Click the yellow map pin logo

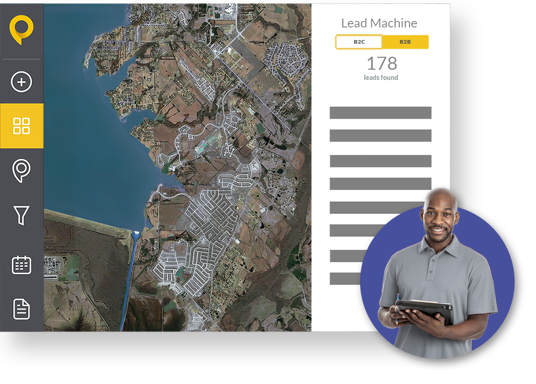tap(21, 30)
